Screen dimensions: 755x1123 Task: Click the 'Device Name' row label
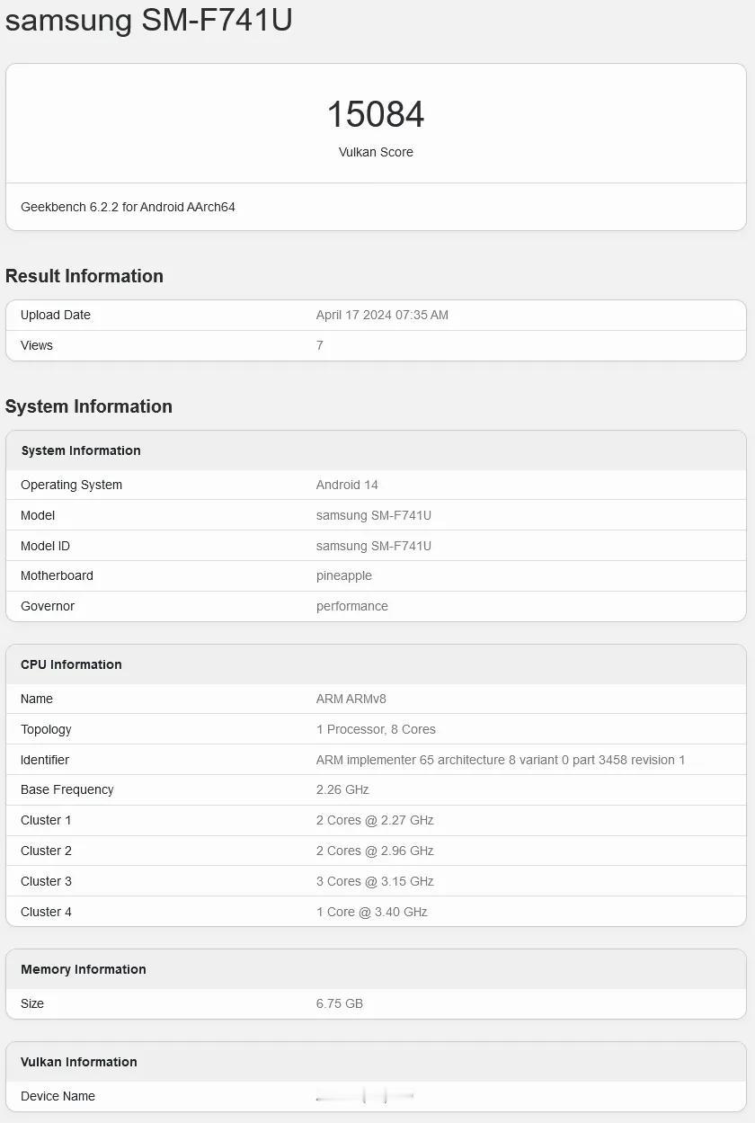click(58, 1096)
